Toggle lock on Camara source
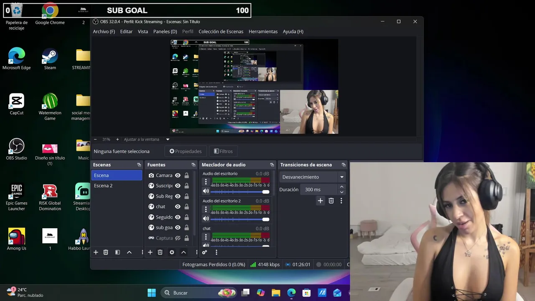The height and width of the screenshot is (301, 535). coord(186,176)
